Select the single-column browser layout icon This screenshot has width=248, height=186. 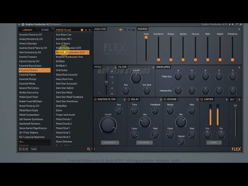pos(20,149)
